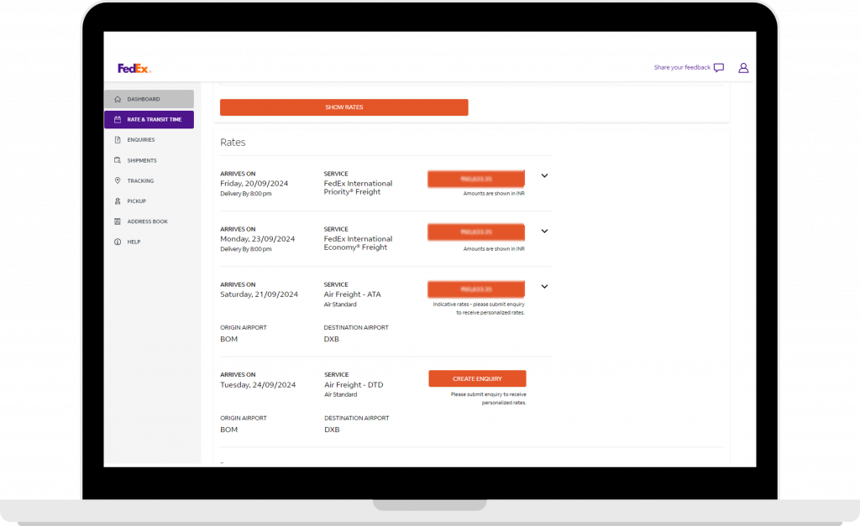Click the BOM origin airport field

[x=228, y=338]
